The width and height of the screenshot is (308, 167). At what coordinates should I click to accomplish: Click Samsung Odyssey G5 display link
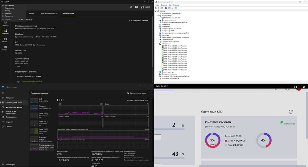tap(32, 81)
